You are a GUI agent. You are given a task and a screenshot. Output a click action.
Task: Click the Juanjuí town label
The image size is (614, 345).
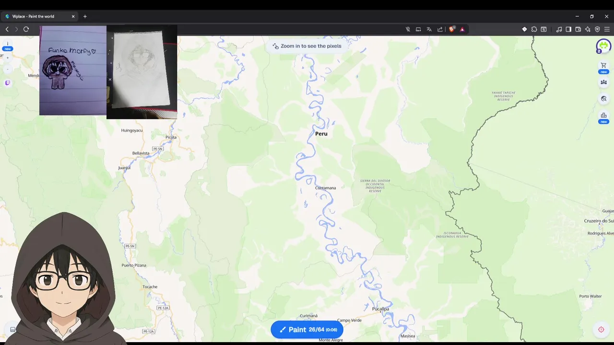coord(124,168)
